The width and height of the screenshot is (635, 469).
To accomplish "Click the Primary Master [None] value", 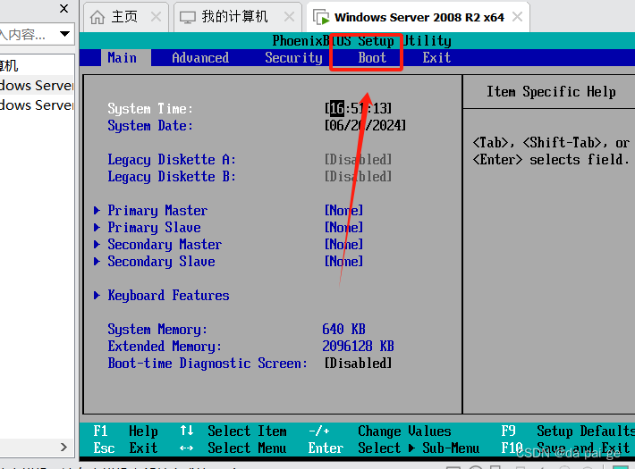I will coord(343,210).
